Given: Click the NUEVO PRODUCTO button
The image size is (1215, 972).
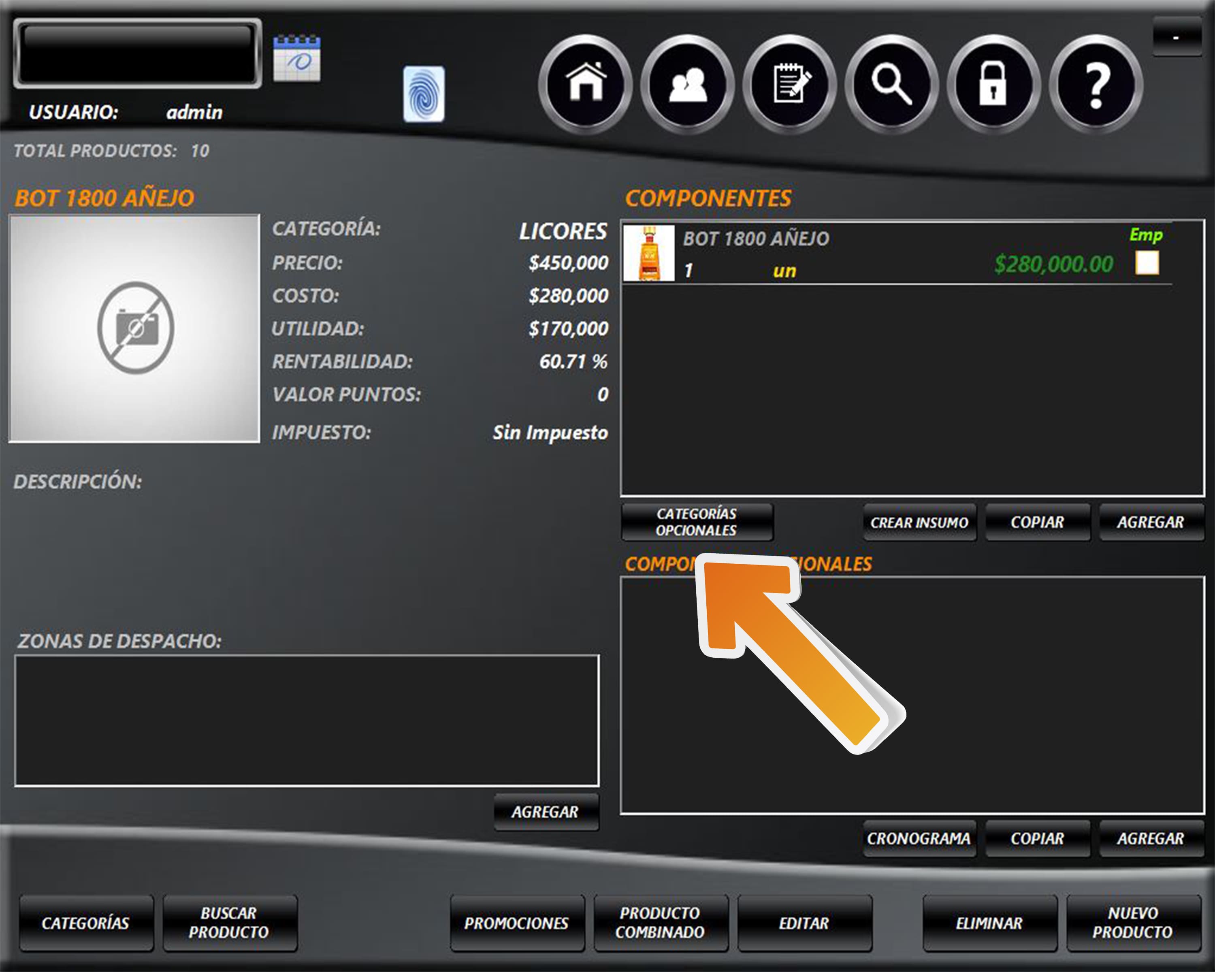Looking at the screenshot, I should 1133,923.
